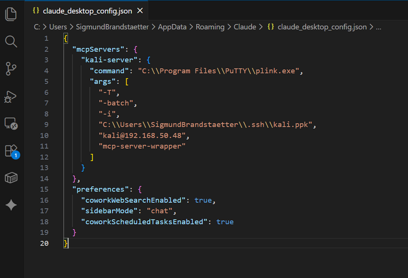The height and width of the screenshot is (278, 408).
Task: Click the "kali-server" key
Action: click(109, 60)
